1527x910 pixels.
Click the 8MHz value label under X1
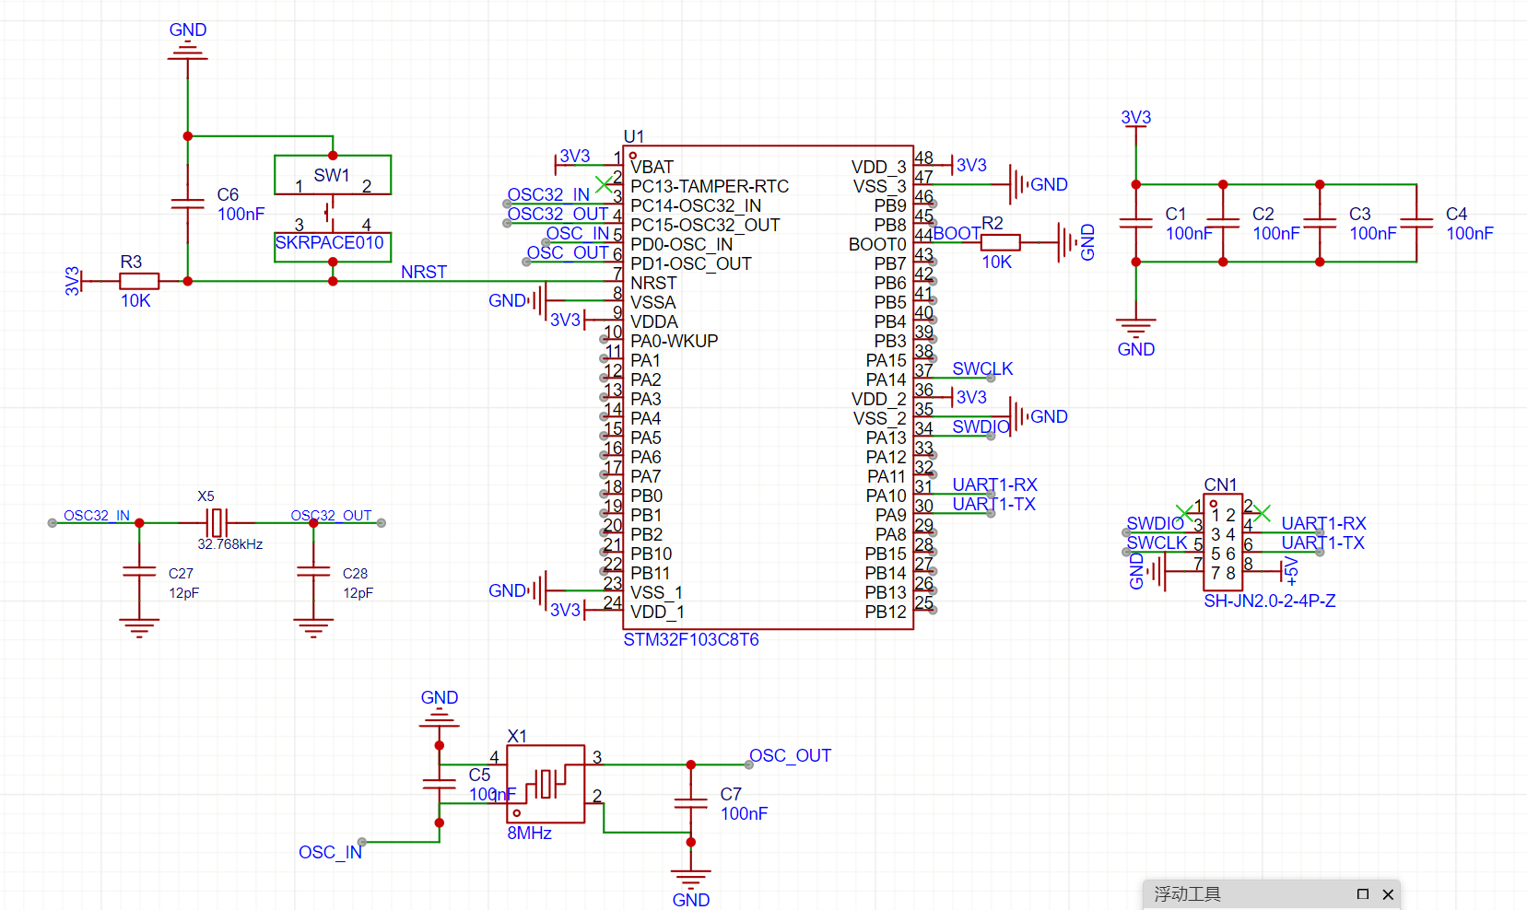click(x=529, y=833)
